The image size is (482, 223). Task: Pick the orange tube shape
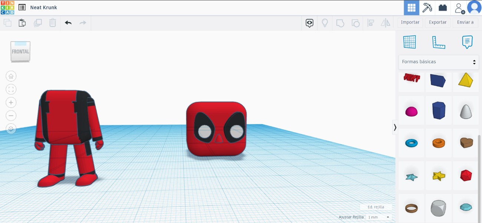click(439, 143)
